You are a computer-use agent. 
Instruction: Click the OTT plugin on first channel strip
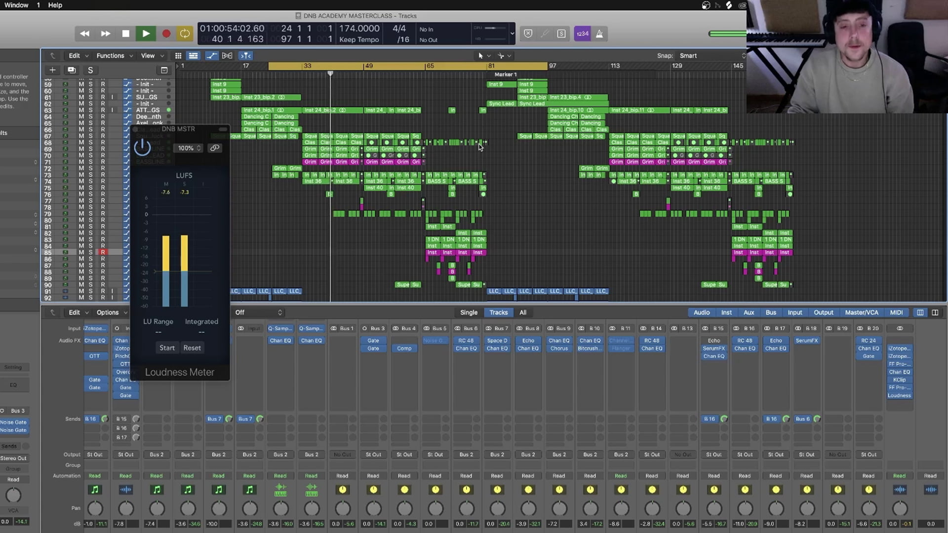(94, 356)
